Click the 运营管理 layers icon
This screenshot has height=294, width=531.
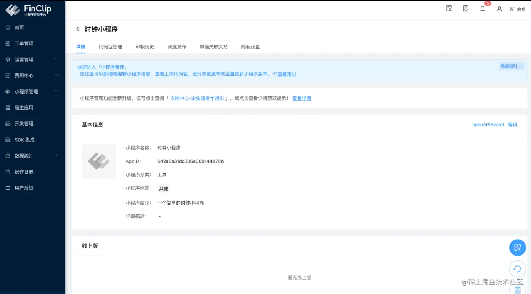click(x=8, y=59)
